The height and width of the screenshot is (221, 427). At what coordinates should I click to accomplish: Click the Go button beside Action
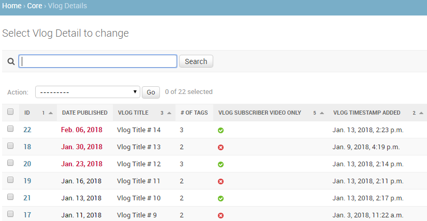point(151,92)
